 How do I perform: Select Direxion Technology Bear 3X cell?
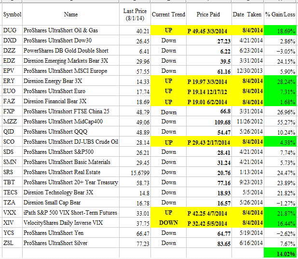point(71,192)
